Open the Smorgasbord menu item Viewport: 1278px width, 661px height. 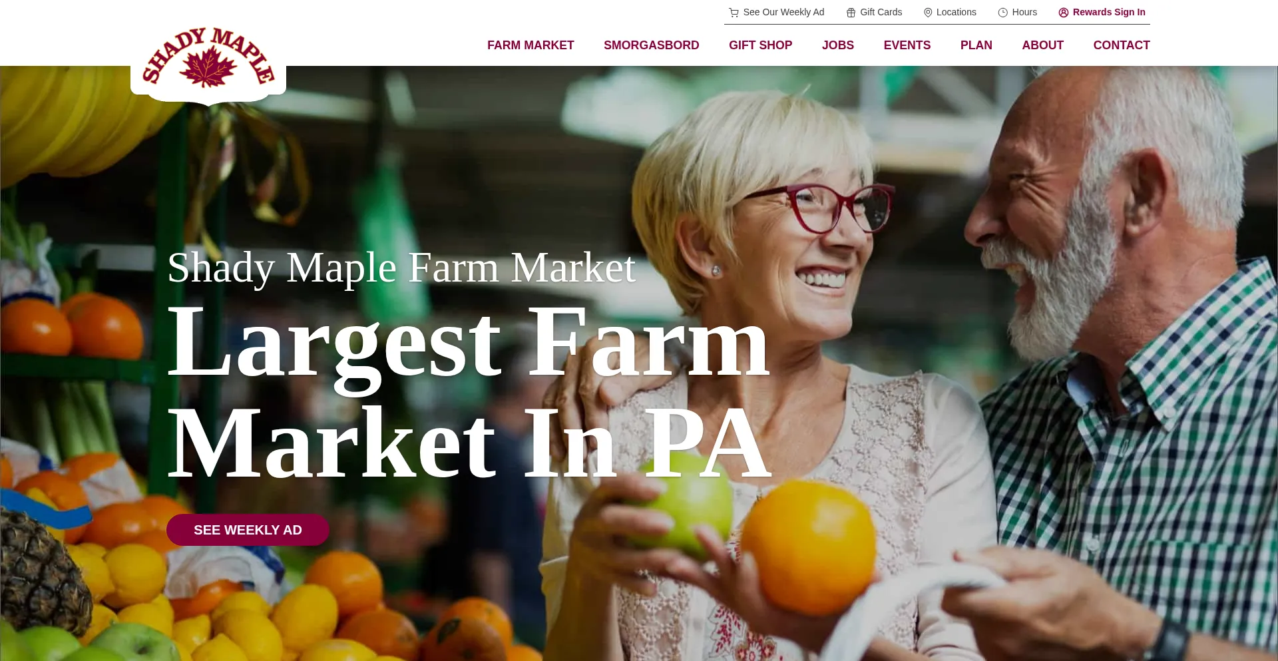(651, 45)
